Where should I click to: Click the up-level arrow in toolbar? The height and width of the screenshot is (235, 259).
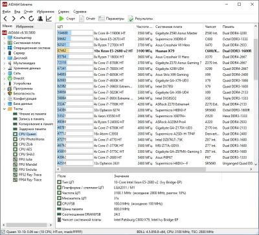coord(23,19)
